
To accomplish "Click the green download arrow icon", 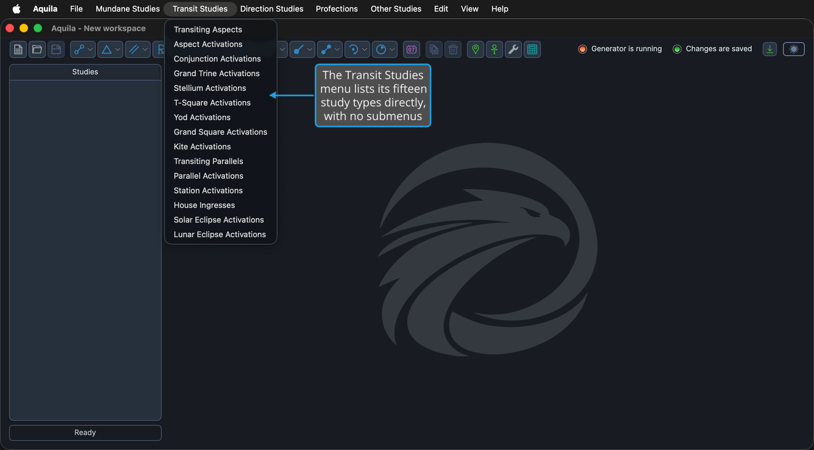I will pos(770,49).
